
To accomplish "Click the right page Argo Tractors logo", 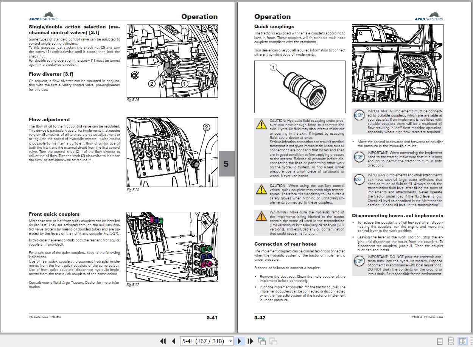I will click(429, 16).
